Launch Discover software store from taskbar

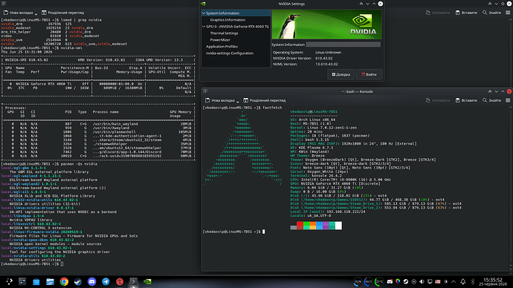point(36,281)
